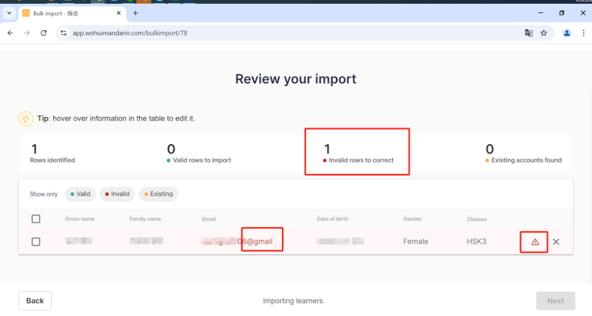
Task: Open the translate page icon in address bar
Action: click(528, 33)
